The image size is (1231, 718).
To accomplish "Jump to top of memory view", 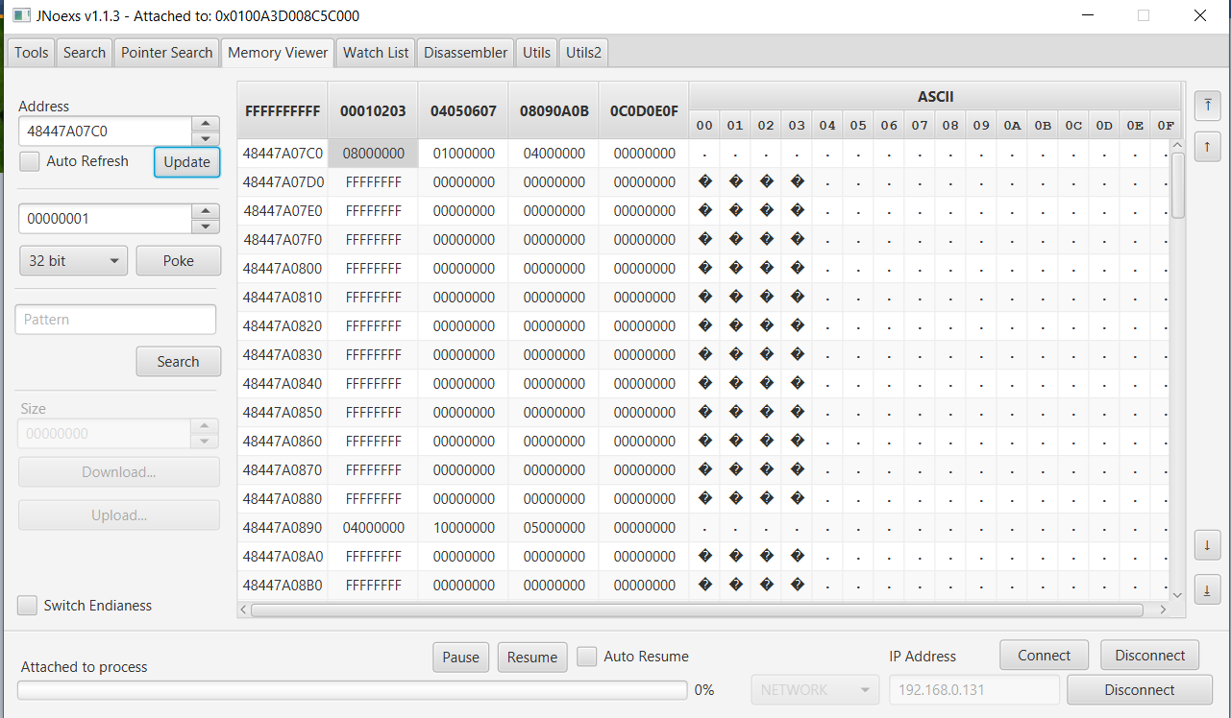I will point(1207,104).
